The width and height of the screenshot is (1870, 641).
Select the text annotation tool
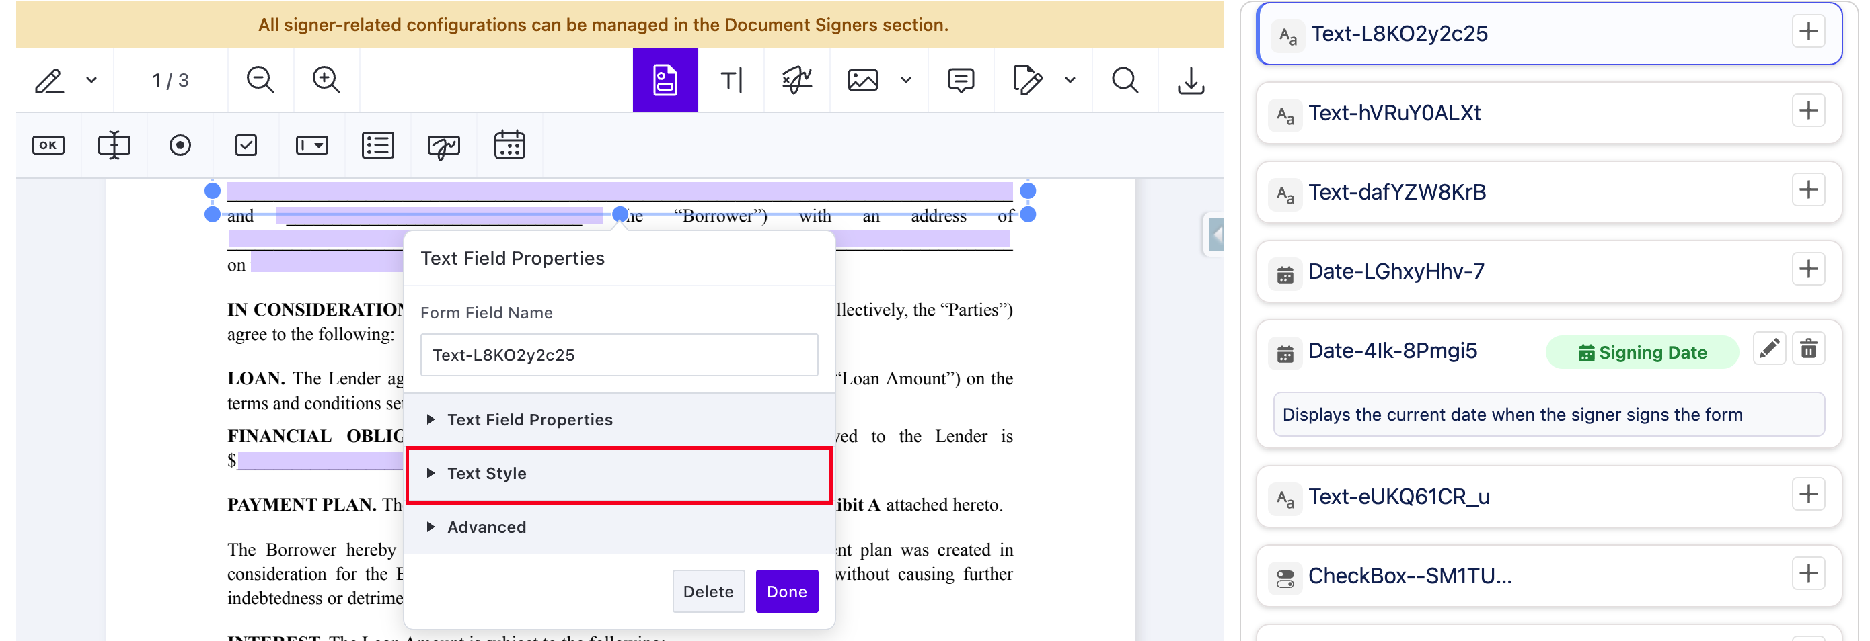click(x=731, y=80)
